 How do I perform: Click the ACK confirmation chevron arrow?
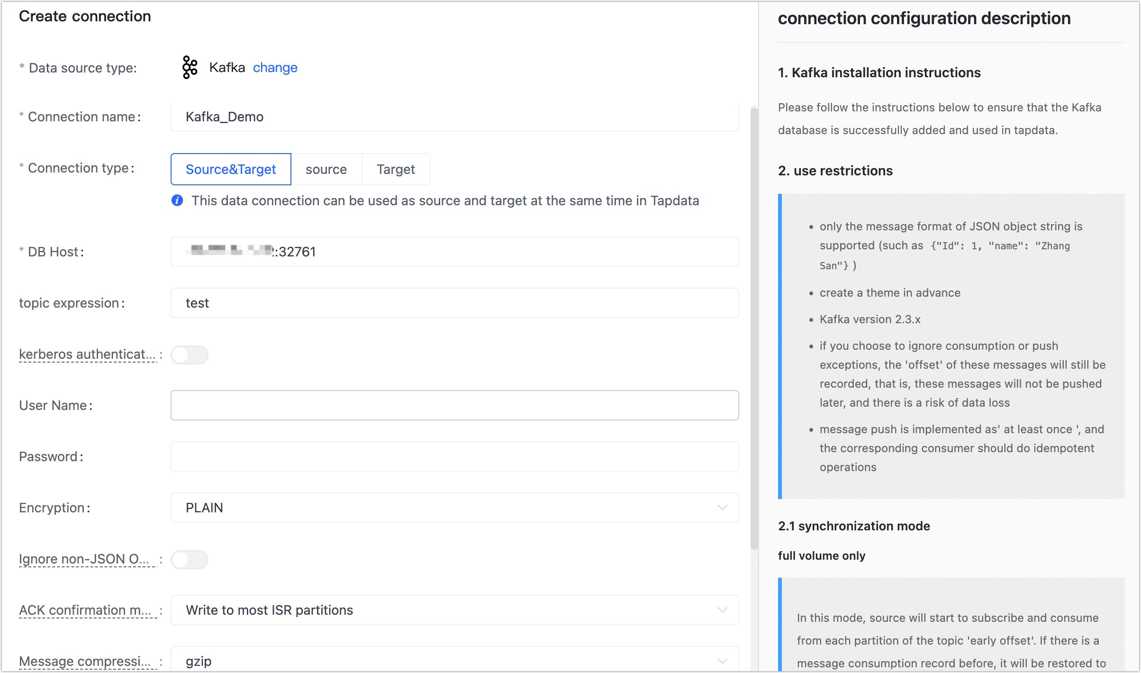coord(722,610)
